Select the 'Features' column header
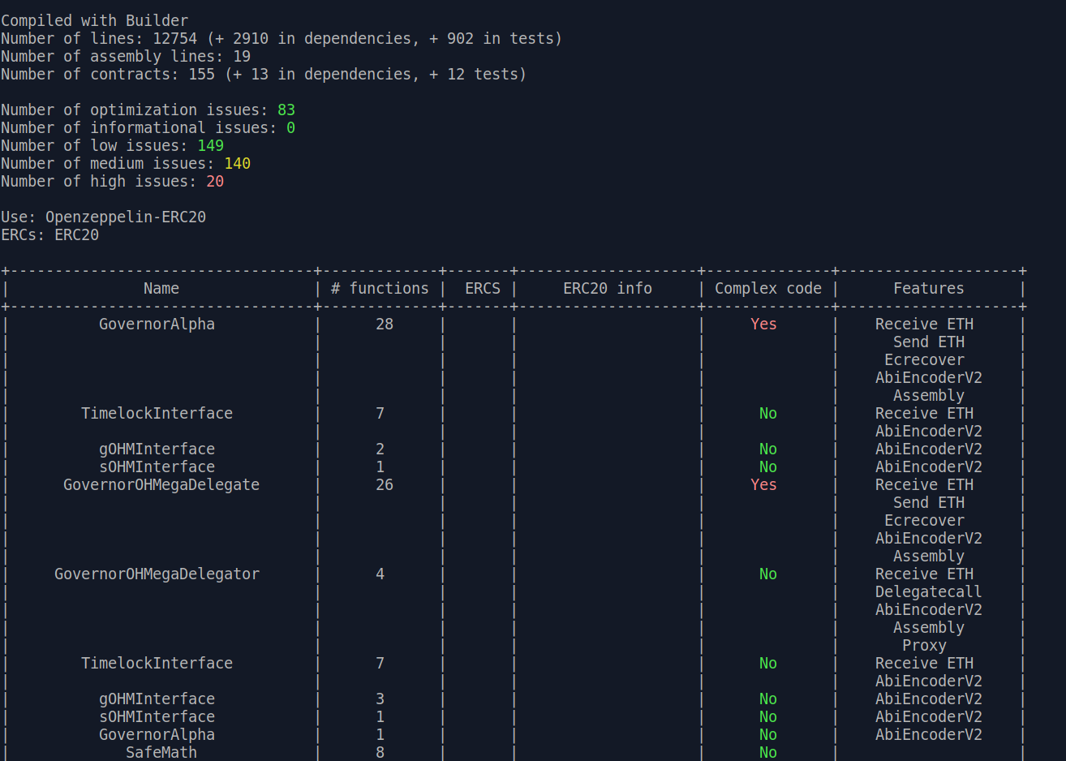The height and width of the screenshot is (761, 1066). pyautogui.click(x=929, y=289)
